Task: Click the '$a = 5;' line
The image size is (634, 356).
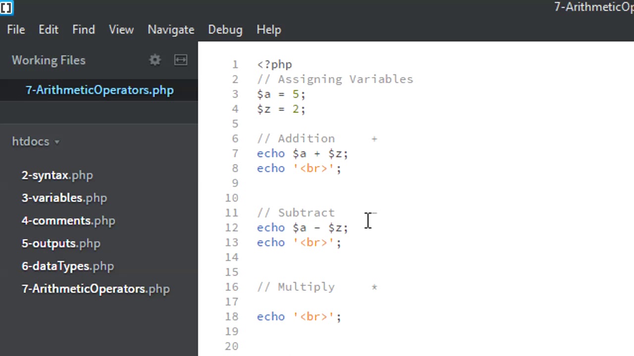Action: 281,94
